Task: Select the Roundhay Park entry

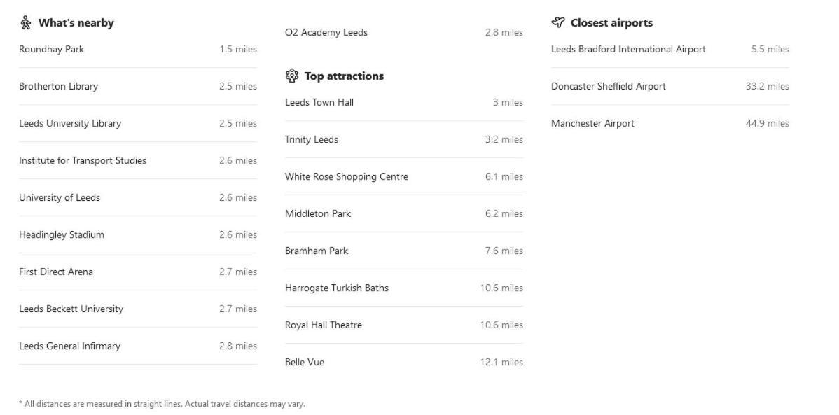Action: 137,49
